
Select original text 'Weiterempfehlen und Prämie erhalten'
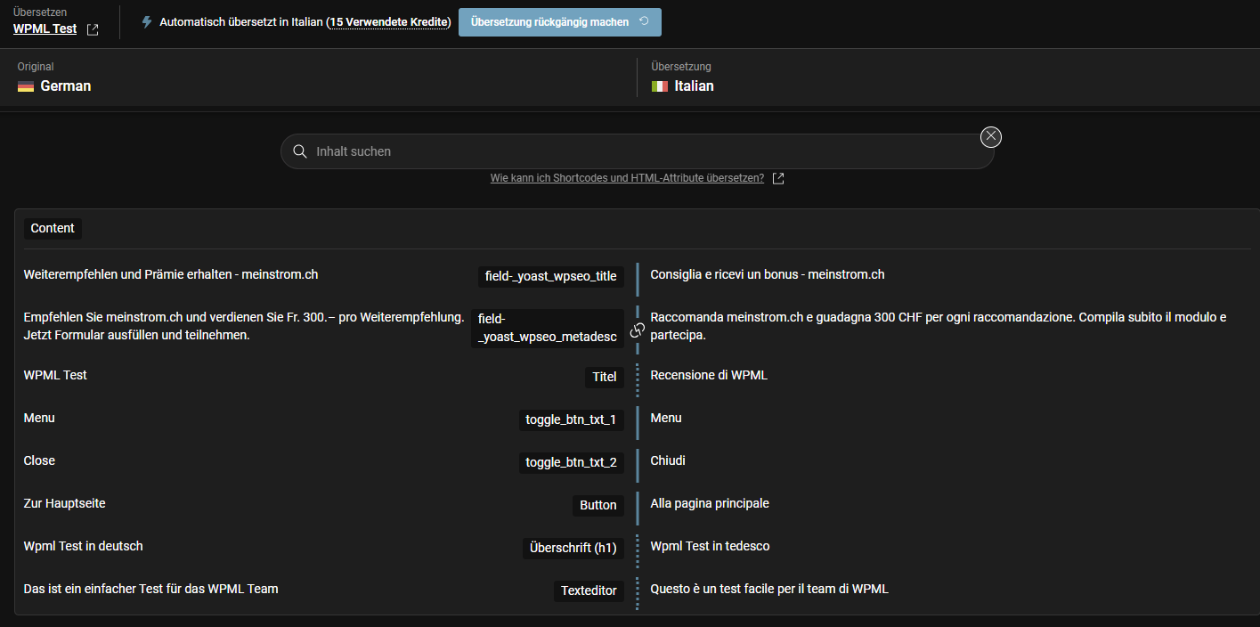click(171, 274)
